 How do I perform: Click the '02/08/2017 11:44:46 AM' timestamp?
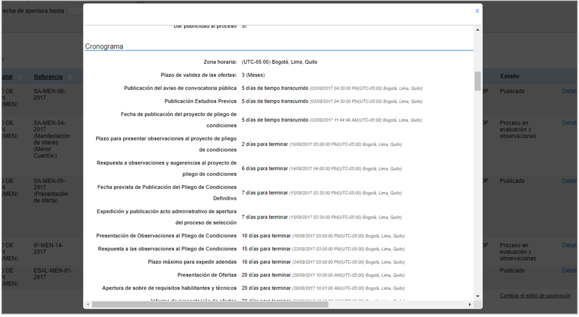pos(333,120)
